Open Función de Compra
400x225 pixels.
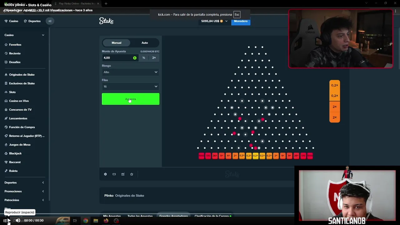click(x=20, y=127)
